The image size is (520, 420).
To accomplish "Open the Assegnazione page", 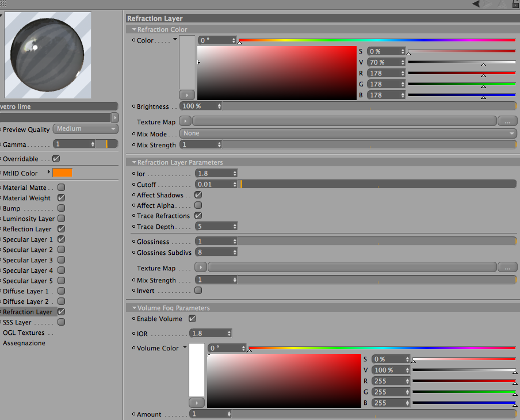I will (x=24, y=343).
